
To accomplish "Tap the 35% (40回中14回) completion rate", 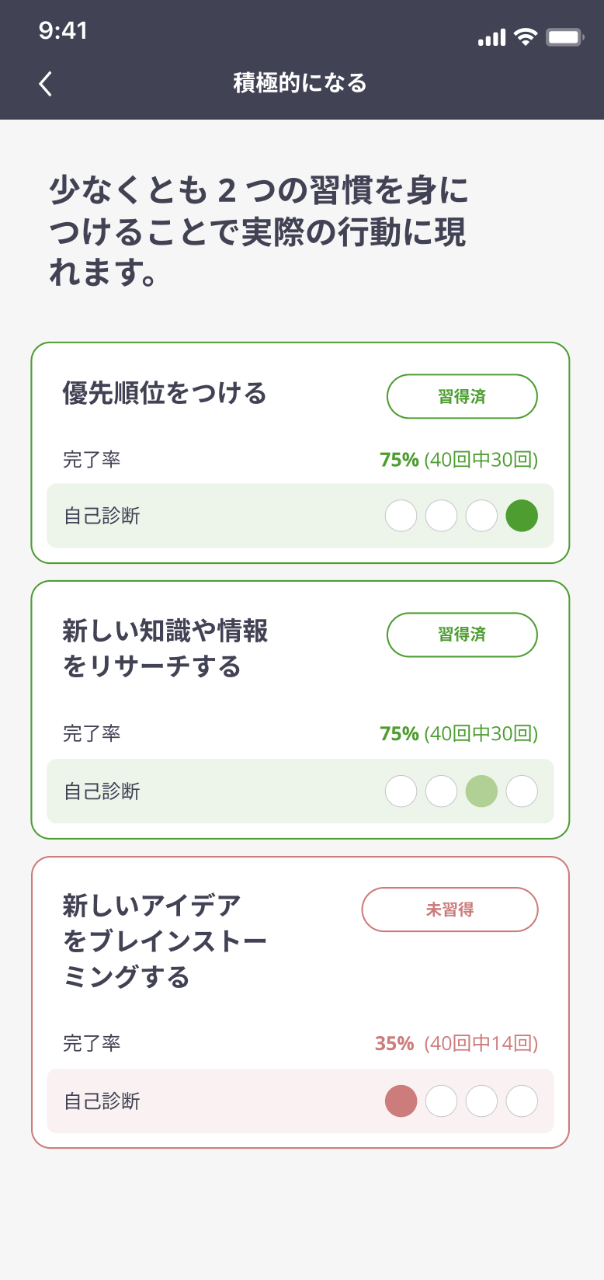I will [456, 1043].
